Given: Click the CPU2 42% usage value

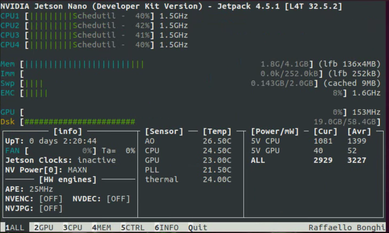Looking at the screenshot, I should tap(143, 26).
